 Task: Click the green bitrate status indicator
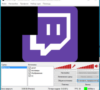(x=86, y=88)
